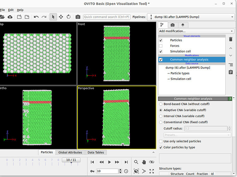Select the data source Simulation cell entry

[x=181, y=79]
